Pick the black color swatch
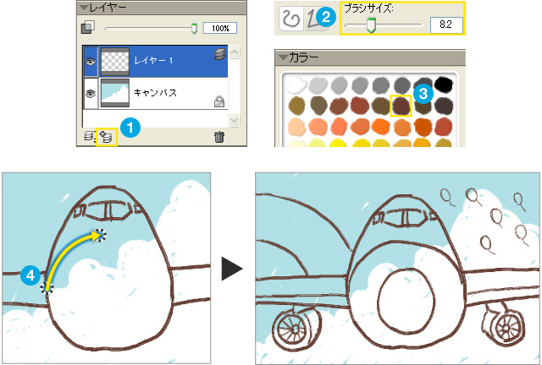Screen dimensions: 542x365 [444, 84]
